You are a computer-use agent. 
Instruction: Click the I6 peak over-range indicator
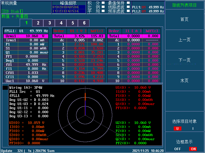[x=76, y=11]
